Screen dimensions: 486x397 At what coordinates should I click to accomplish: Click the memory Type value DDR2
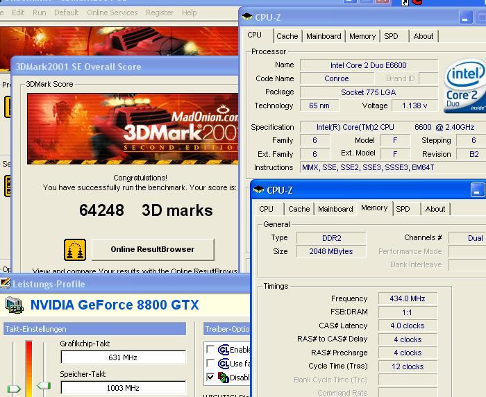pos(331,238)
